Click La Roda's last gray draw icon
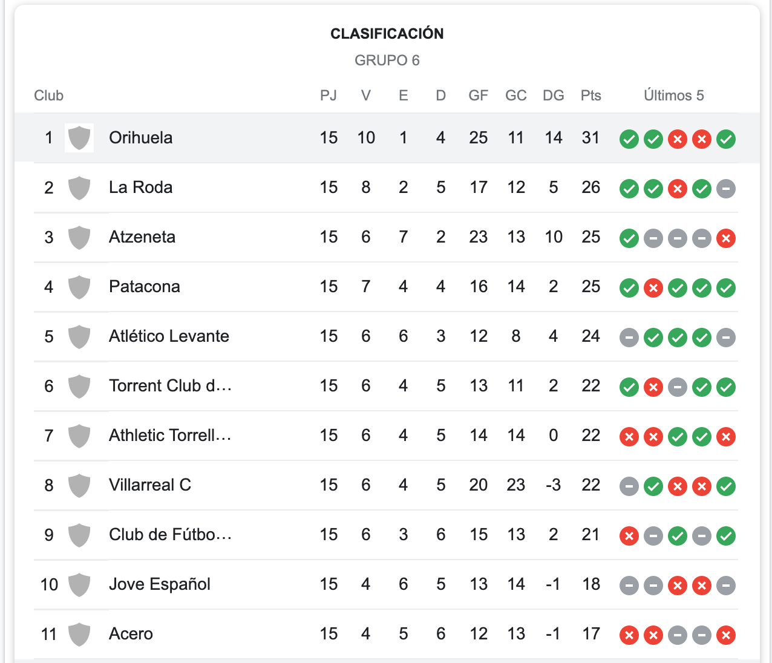This screenshot has width=772, height=663. (x=725, y=189)
